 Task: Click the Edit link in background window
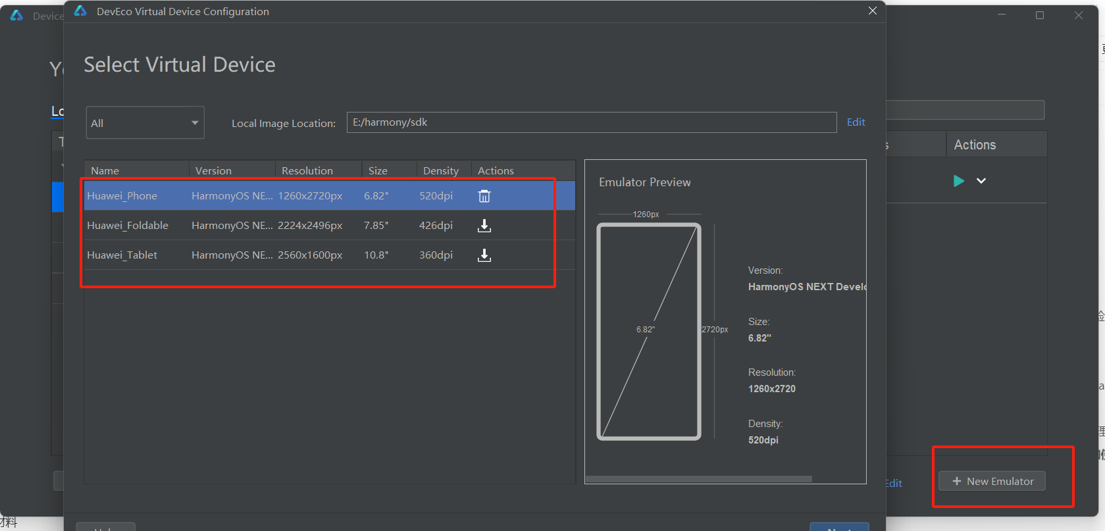894,484
